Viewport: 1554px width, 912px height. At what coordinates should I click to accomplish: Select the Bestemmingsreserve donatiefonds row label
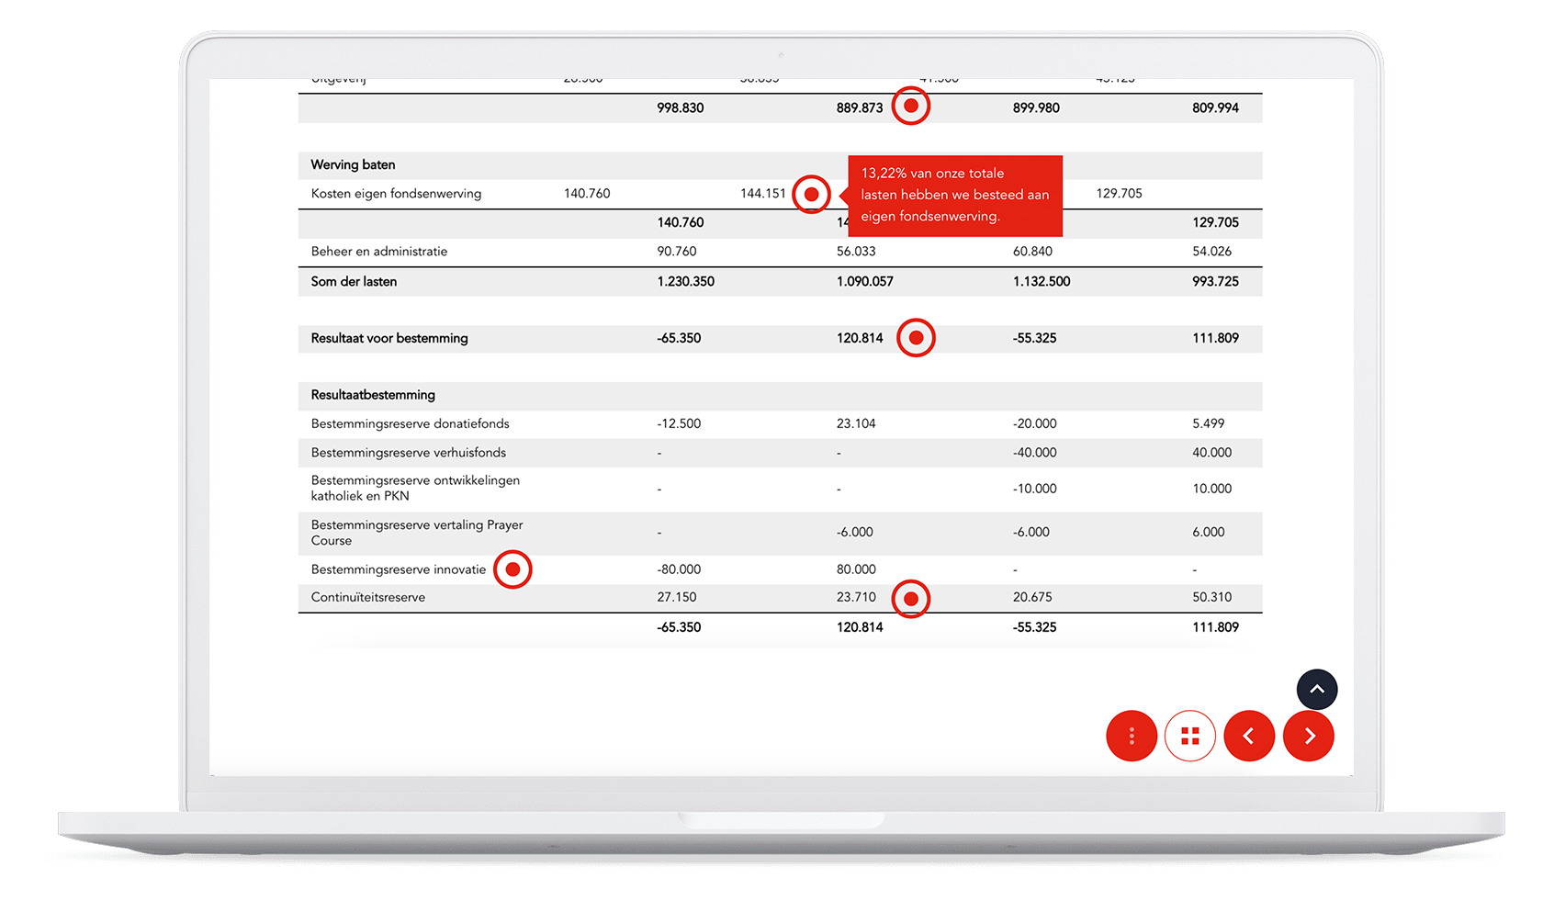[410, 424]
